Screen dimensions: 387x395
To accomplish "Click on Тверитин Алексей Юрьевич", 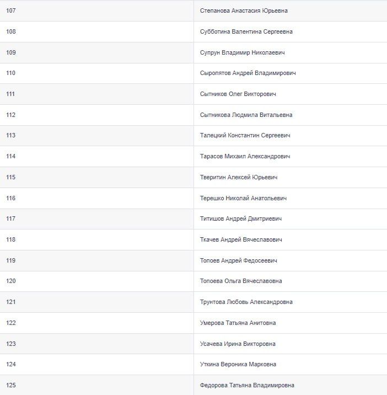I will 239,177.
